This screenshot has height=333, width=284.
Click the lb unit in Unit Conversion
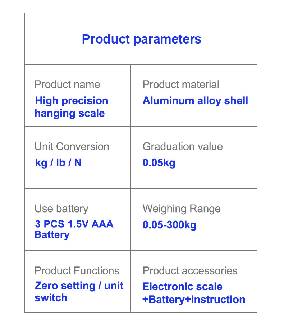tap(61, 163)
